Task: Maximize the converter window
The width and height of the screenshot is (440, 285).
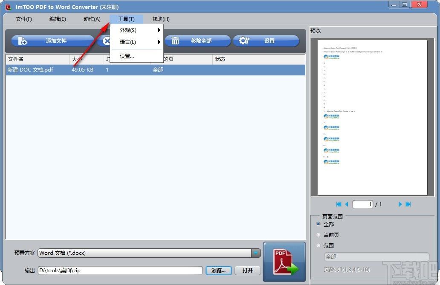Action: (x=405, y=5)
